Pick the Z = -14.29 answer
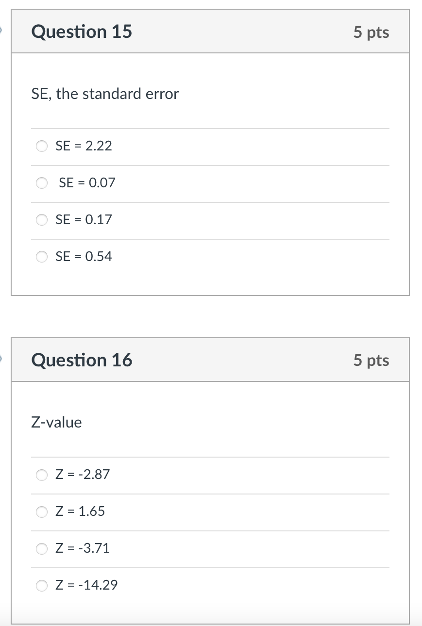Image resolution: width=422 pixels, height=626 pixels. (42, 585)
